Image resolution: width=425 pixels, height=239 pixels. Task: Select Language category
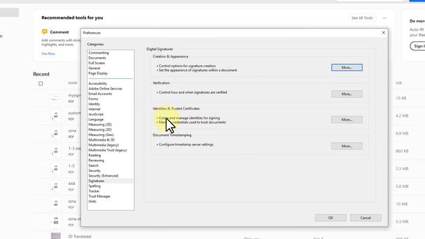click(96, 119)
